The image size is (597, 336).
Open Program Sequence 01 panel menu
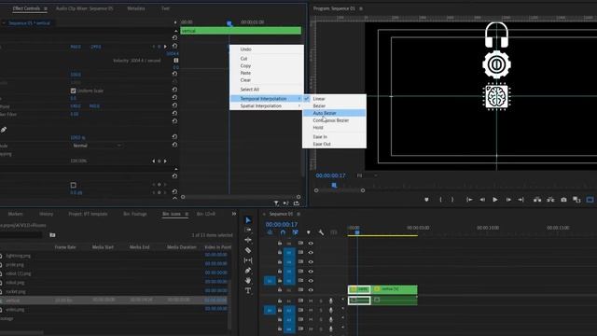[x=361, y=8]
